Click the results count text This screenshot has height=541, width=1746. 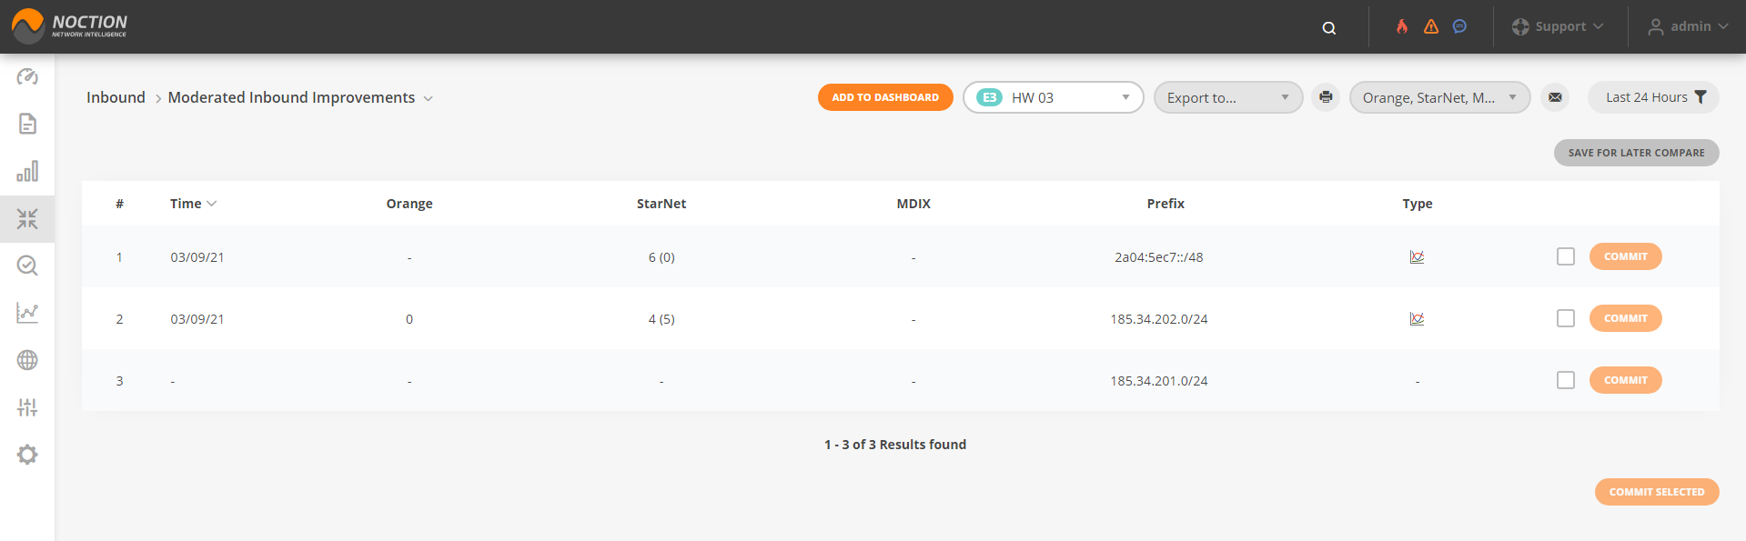pyautogui.click(x=895, y=445)
